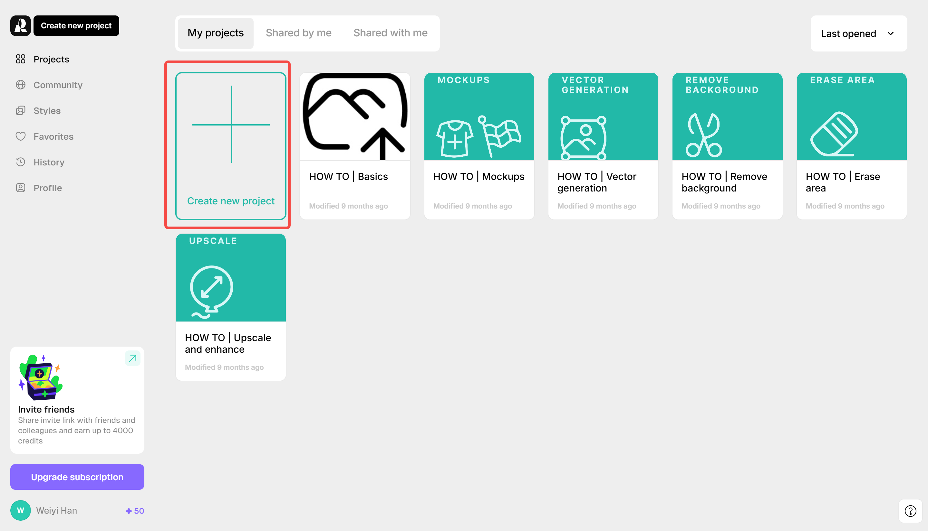Open Favorites heart icon
The image size is (928, 531).
[x=20, y=136]
